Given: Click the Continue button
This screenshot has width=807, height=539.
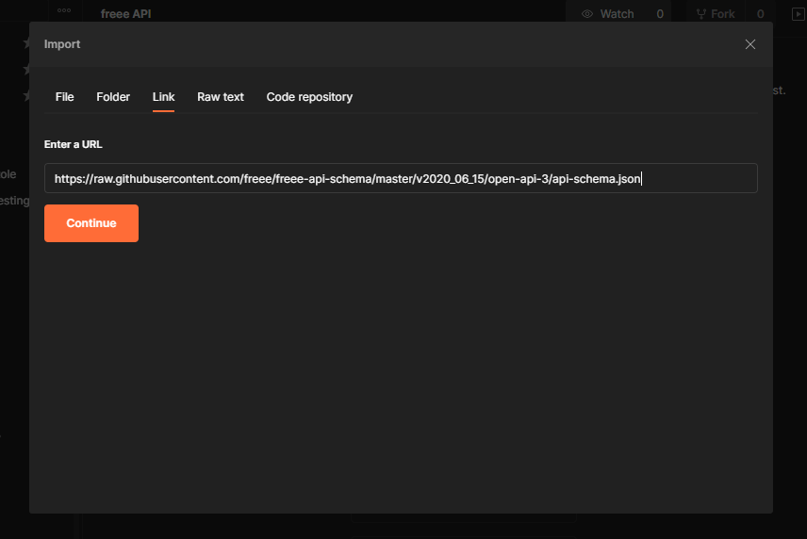Looking at the screenshot, I should tap(91, 223).
